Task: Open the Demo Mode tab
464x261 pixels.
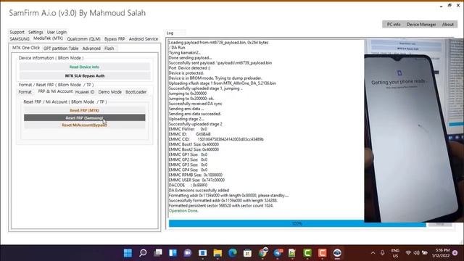Action: (109, 92)
